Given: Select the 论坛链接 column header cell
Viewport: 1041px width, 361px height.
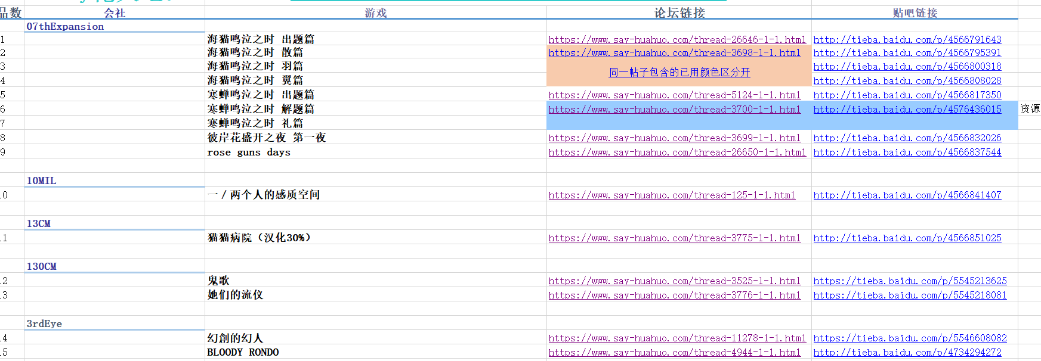Looking at the screenshot, I should pyautogui.click(x=679, y=13).
